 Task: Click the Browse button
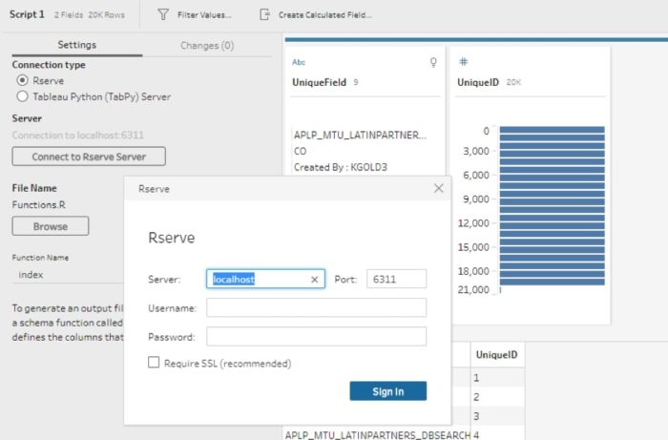pos(51,226)
